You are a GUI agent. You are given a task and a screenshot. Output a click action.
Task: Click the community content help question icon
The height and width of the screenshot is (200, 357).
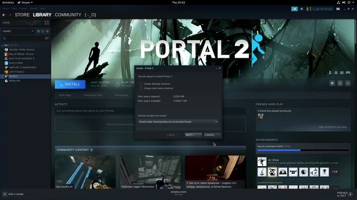91,150
